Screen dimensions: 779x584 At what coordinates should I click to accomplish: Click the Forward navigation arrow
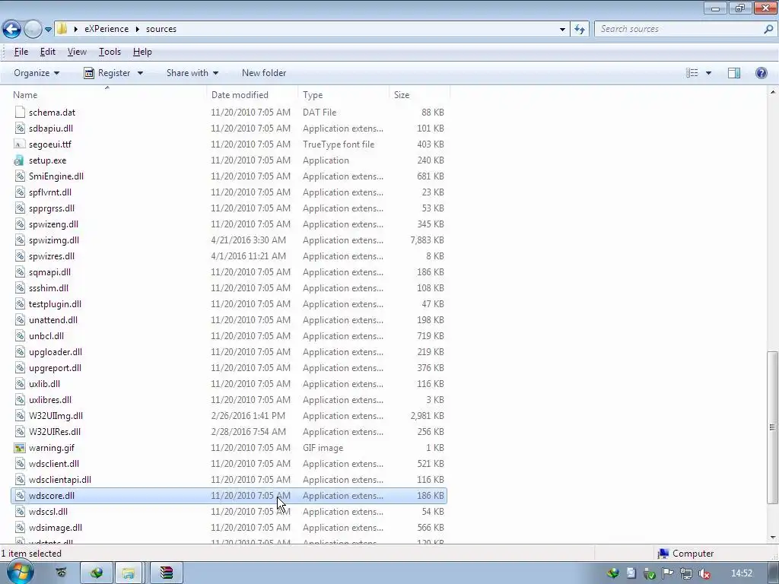click(x=33, y=30)
